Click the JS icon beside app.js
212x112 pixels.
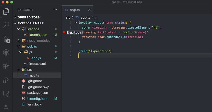click(28, 58)
